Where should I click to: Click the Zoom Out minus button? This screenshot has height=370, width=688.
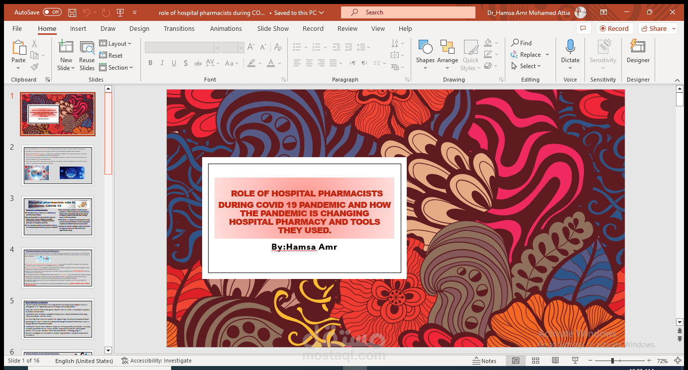pos(591,361)
